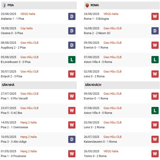Open the ROMA team header
Viewport: 160px width, 160px height.
point(122,5)
